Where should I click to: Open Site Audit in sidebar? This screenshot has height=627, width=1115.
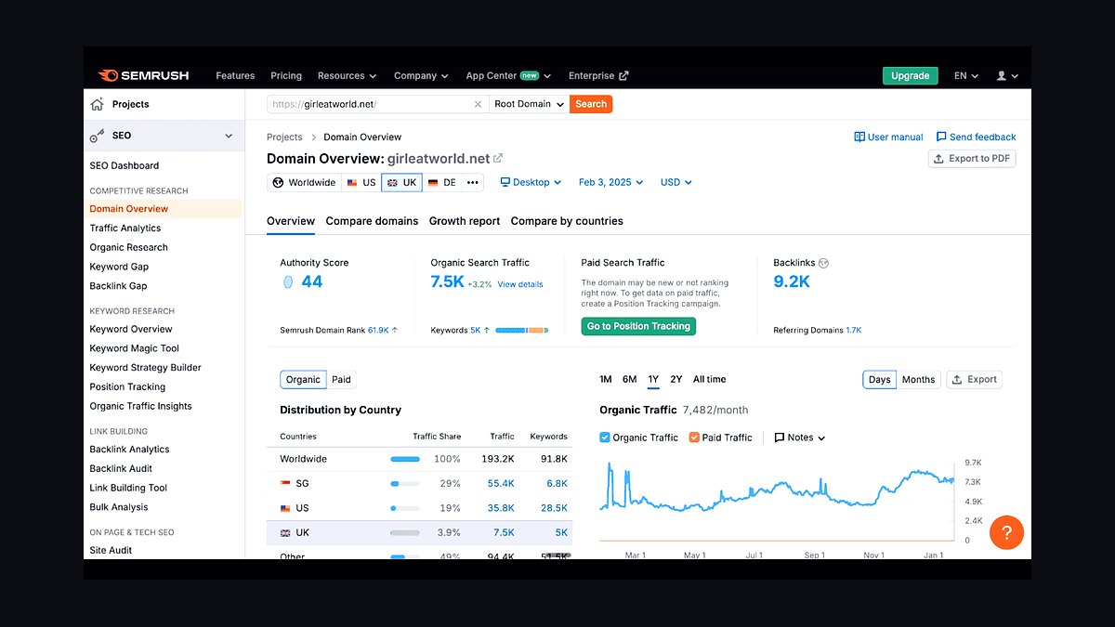(111, 550)
